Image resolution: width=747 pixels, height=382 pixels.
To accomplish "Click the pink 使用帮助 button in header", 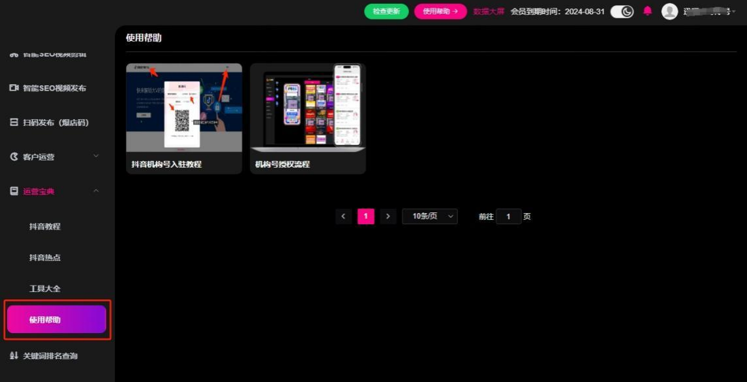I will 440,11.
